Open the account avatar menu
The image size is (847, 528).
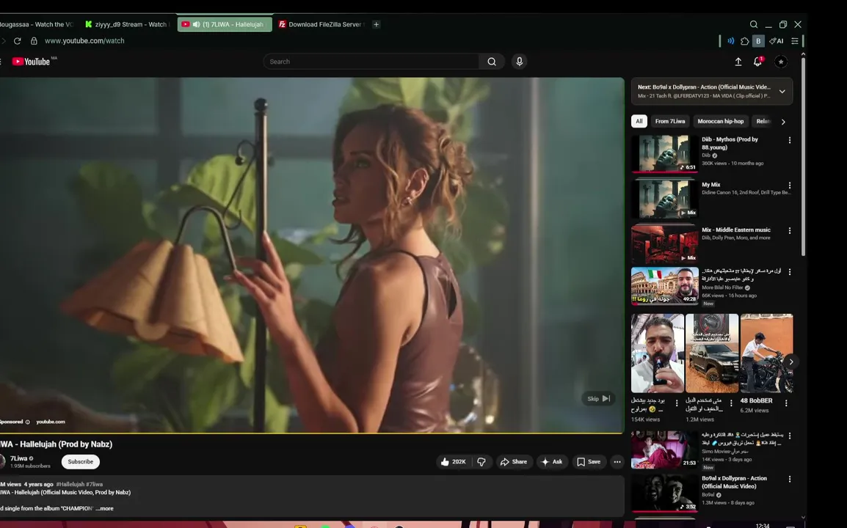pos(780,62)
